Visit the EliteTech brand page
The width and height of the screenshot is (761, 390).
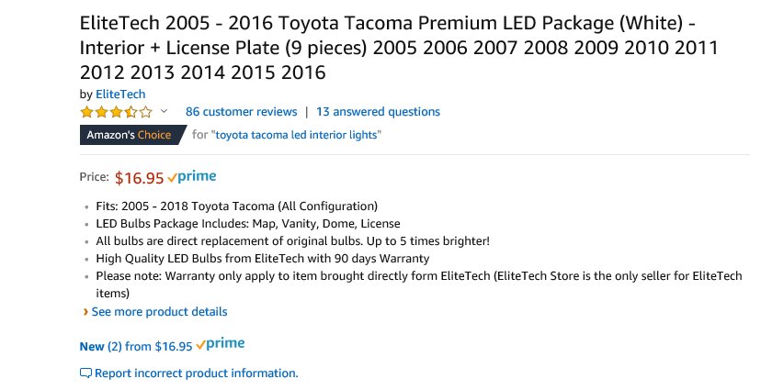[120, 94]
